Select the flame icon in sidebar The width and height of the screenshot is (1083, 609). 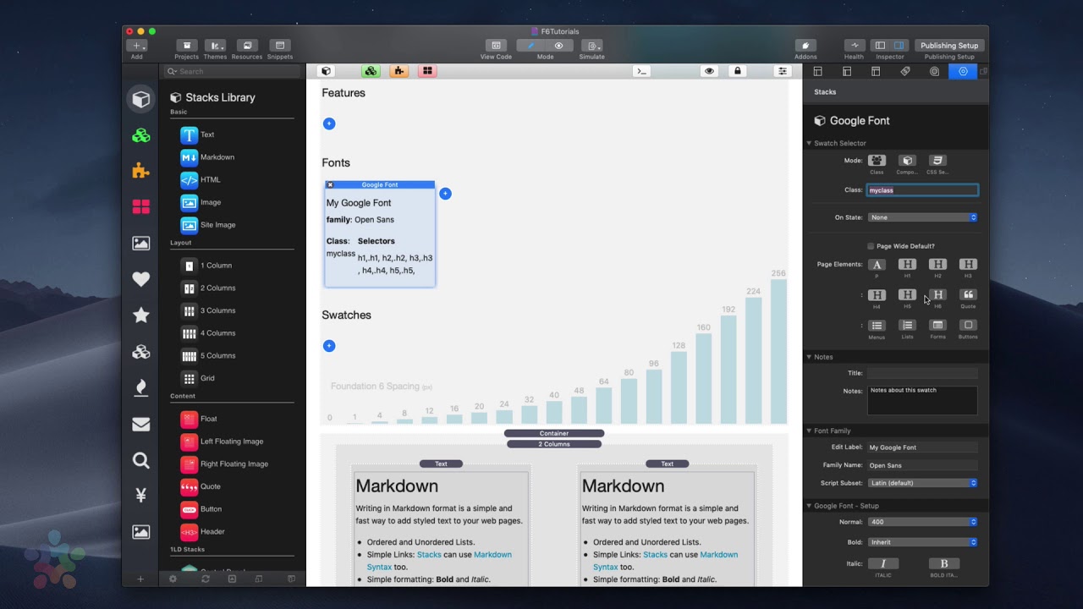click(141, 387)
